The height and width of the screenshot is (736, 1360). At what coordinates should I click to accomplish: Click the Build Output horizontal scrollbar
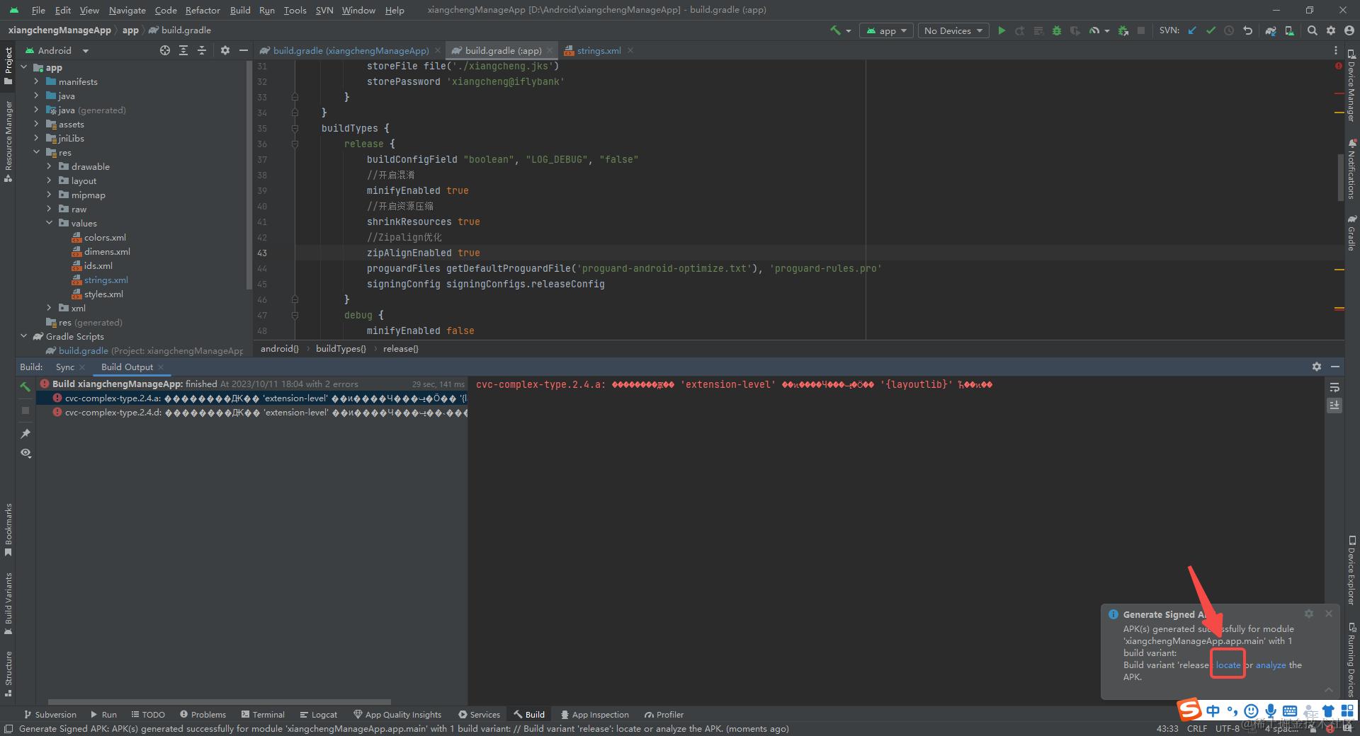click(x=220, y=702)
